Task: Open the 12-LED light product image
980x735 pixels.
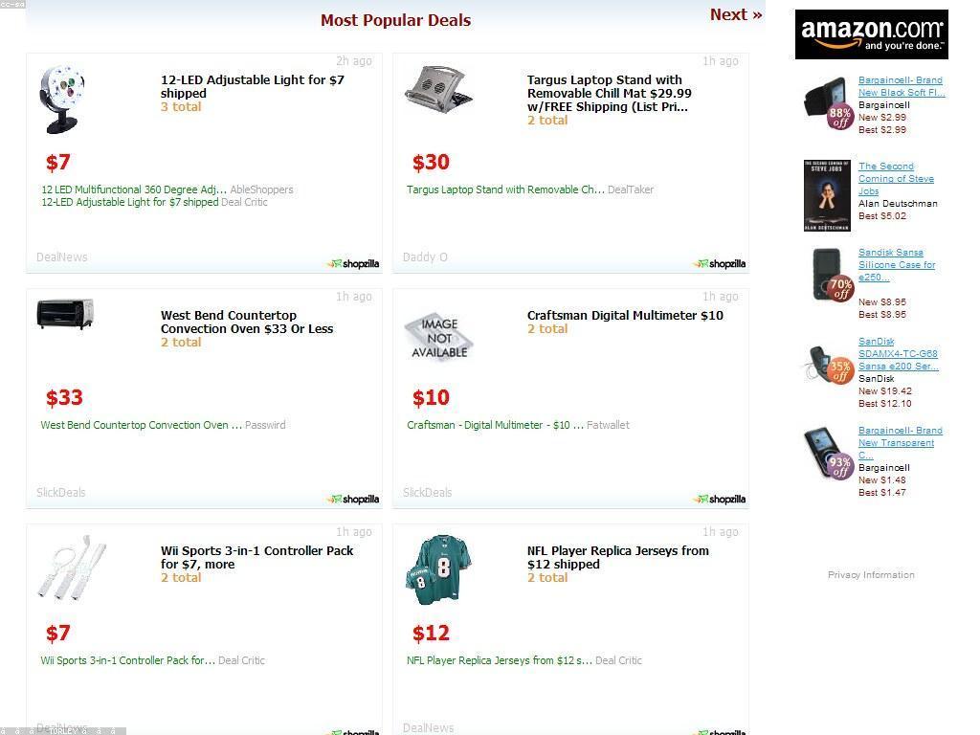Action: [x=61, y=99]
